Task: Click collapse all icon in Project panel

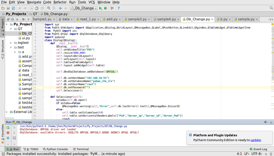Action: (17, 19)
